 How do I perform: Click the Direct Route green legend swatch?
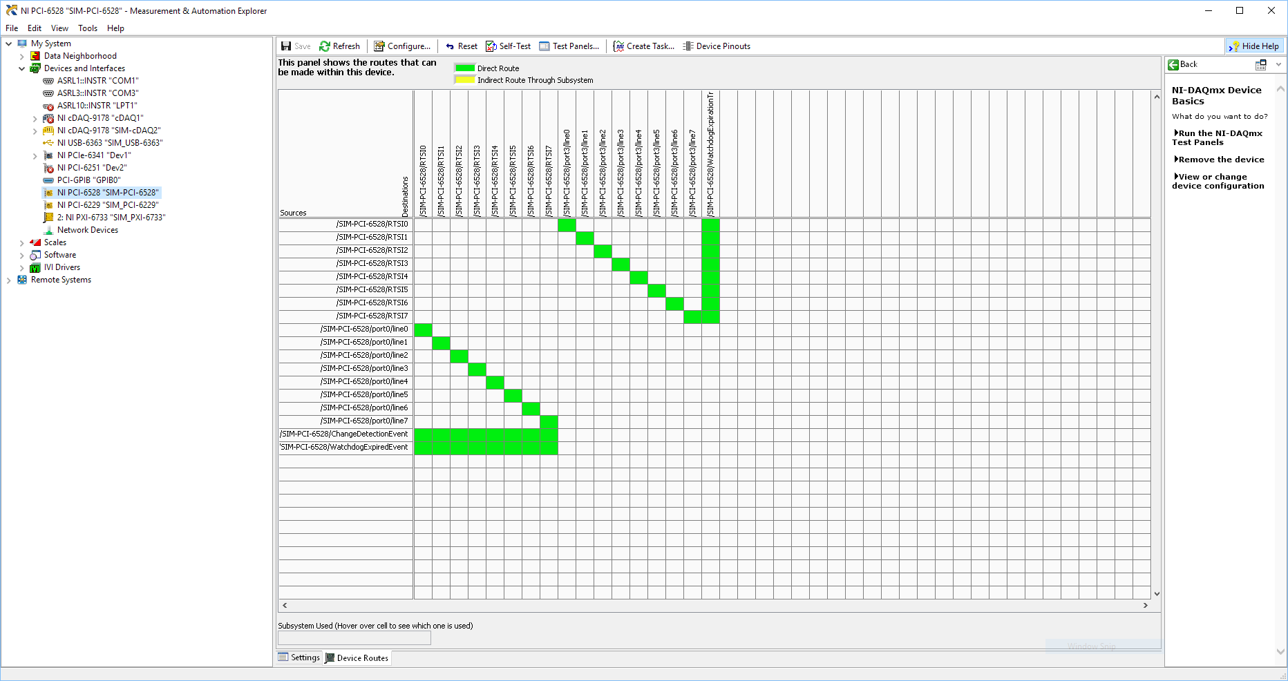tap(465, 68)
